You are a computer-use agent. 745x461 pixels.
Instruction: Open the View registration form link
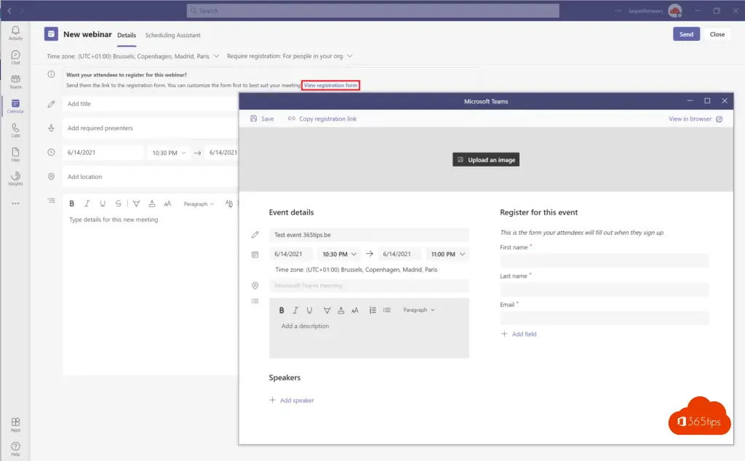coord(330,86)
